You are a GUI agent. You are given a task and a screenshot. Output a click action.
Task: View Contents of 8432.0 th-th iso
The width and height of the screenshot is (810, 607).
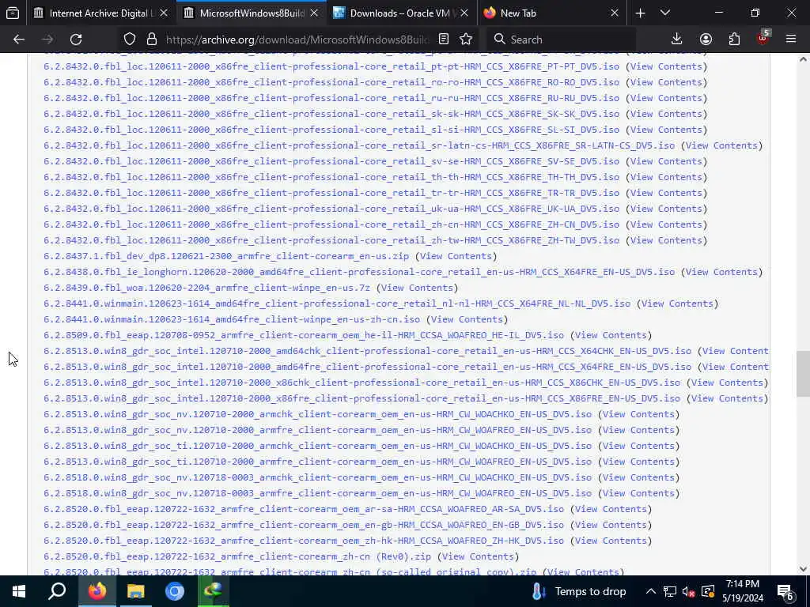[666, 177]
